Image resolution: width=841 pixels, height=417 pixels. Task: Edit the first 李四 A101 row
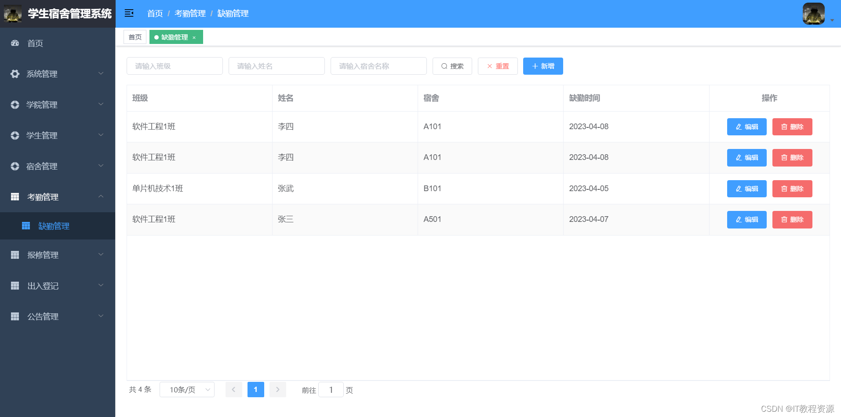pos(747,127)
